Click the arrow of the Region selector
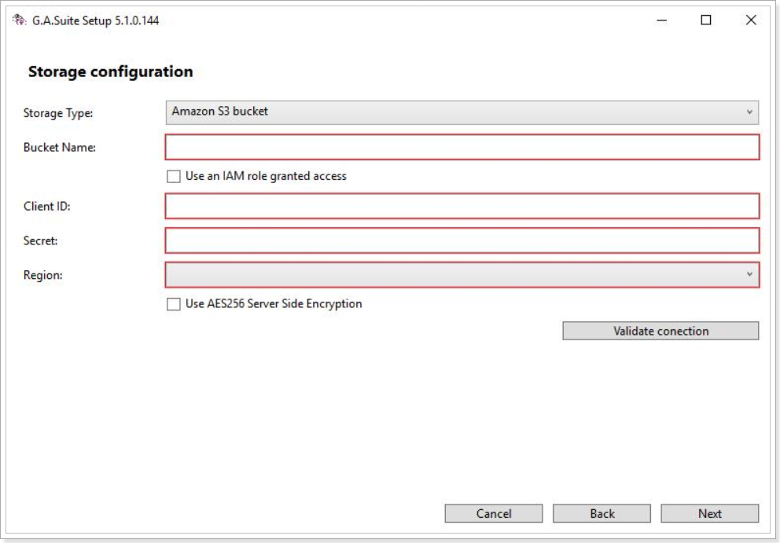780x543 pixels. (749, 274)
